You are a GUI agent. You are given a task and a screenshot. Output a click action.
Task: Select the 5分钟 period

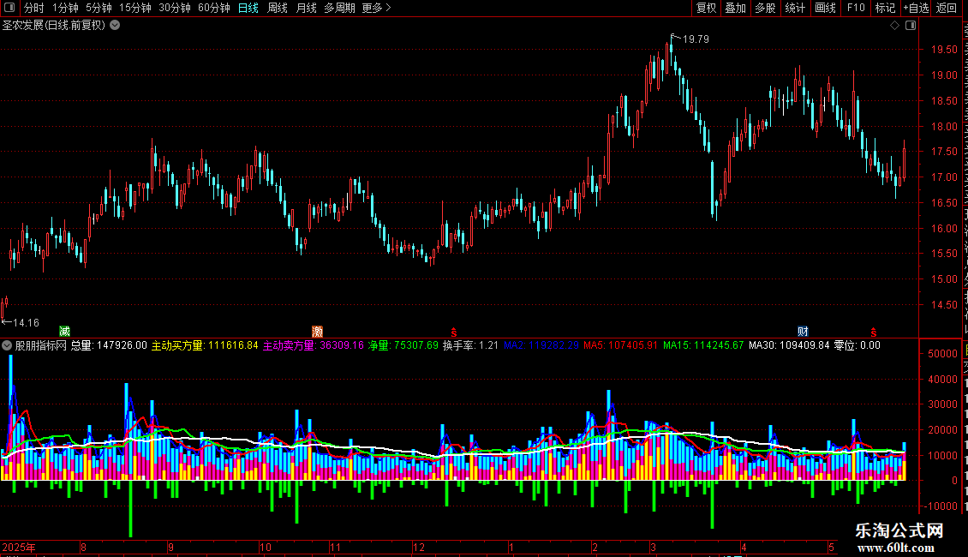[99, 8]
